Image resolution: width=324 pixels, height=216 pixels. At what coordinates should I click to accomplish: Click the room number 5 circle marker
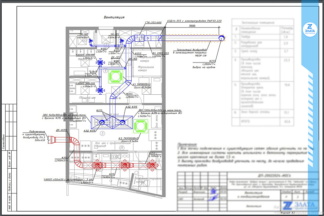(102, 133)
